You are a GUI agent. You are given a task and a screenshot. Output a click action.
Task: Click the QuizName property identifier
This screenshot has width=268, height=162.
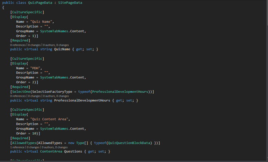[62, 49]
